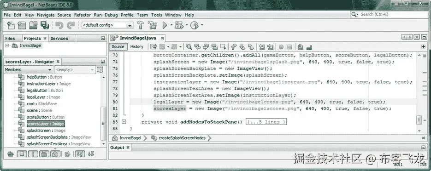Open the Debug menu

pyautogui.click(x=111, y=15)
